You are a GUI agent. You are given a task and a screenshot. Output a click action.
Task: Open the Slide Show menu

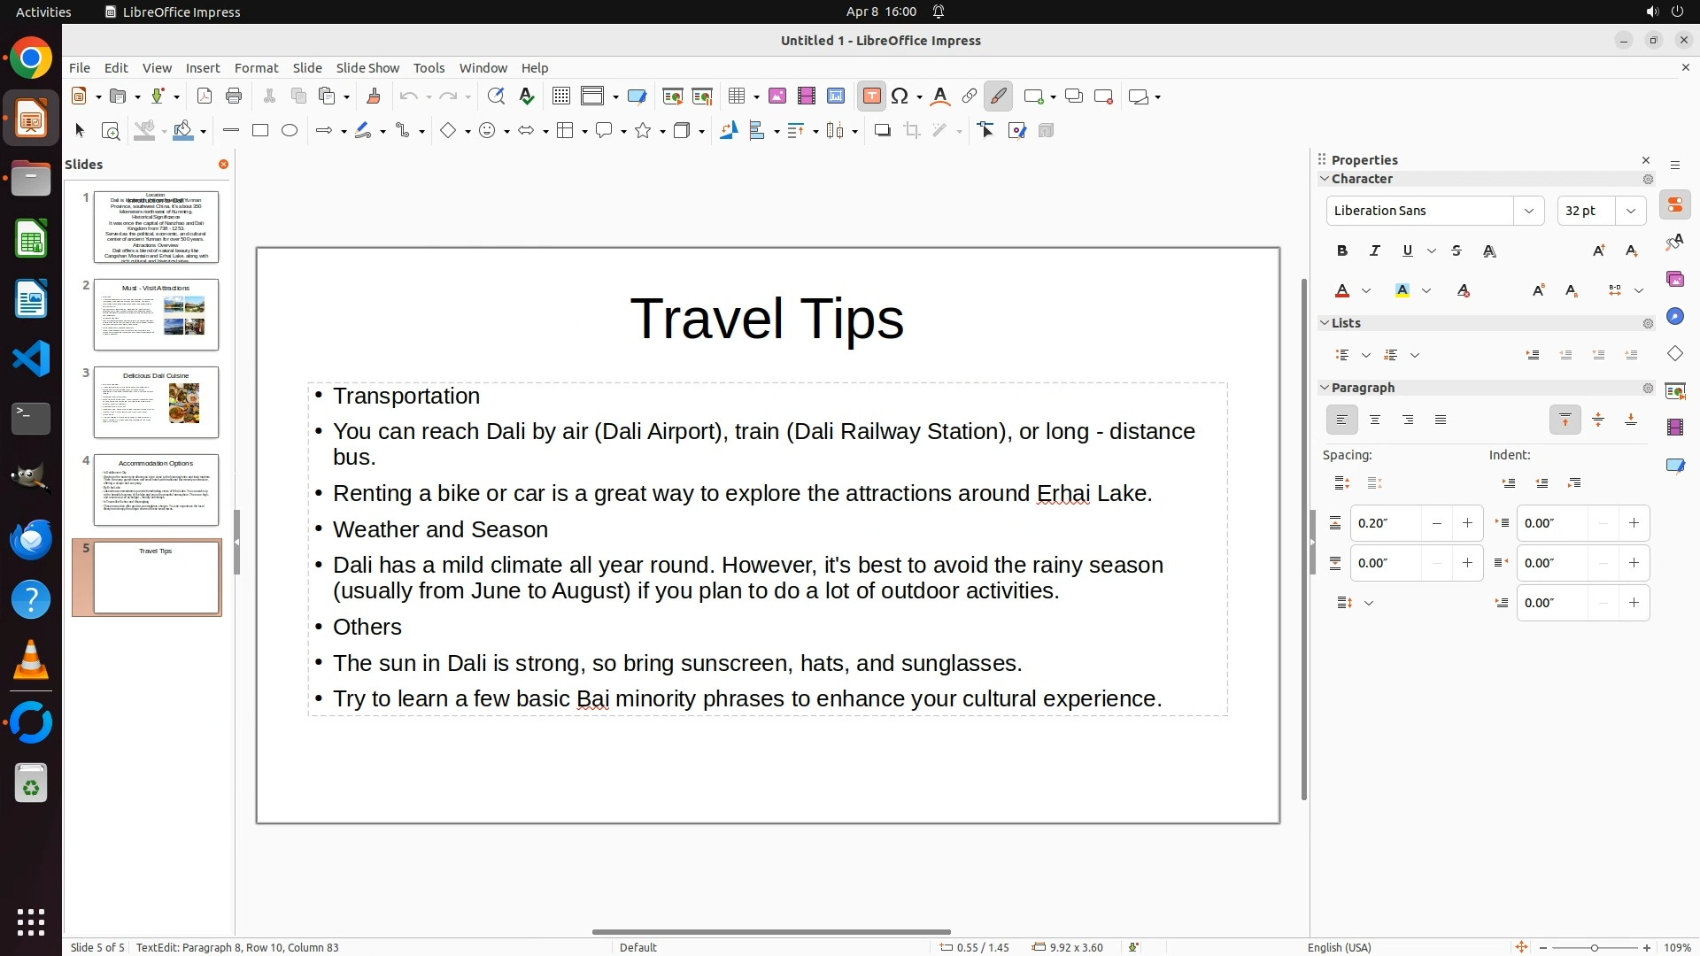pyautogui.click(x=367, y=68)
